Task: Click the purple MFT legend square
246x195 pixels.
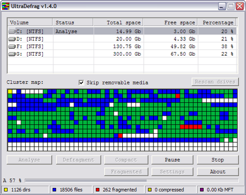Action: click(202, 189)
